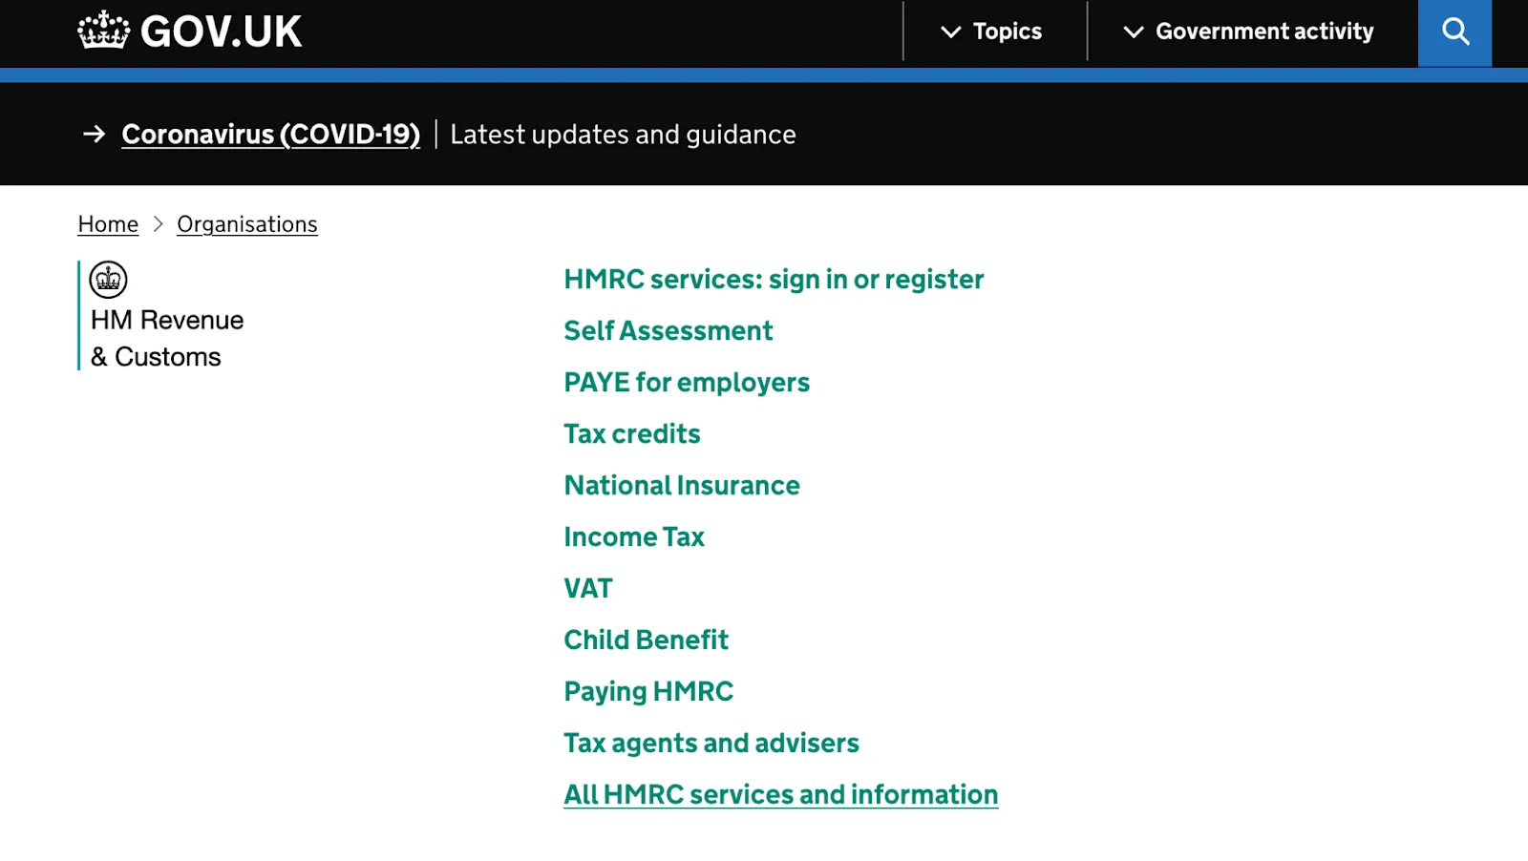Go to the Home breadcrumb
1528x861 pixels.
(x=108, y=224)
